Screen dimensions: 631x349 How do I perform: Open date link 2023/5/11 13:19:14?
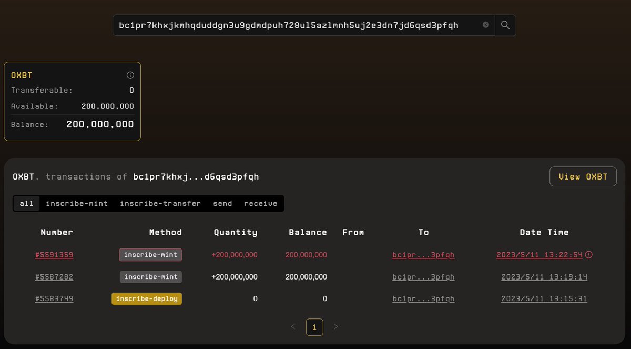[x=544, y=277]
